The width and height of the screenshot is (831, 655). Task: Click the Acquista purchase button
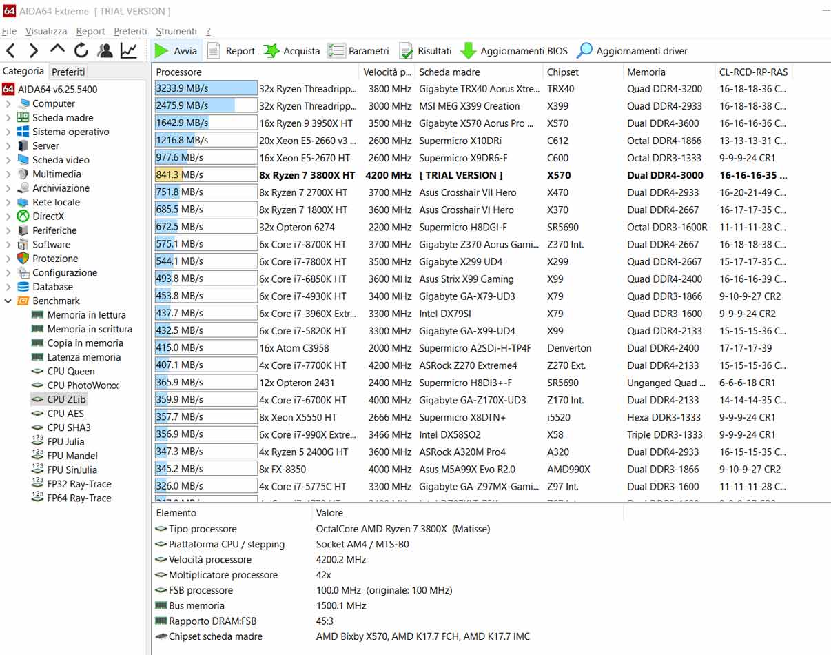[292, 51]
